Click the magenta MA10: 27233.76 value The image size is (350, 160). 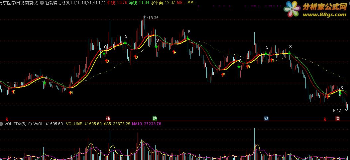coord(147,124)
